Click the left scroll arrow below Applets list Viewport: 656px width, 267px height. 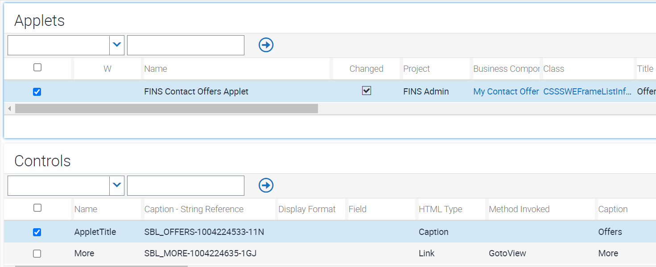(x=9, y=108)
